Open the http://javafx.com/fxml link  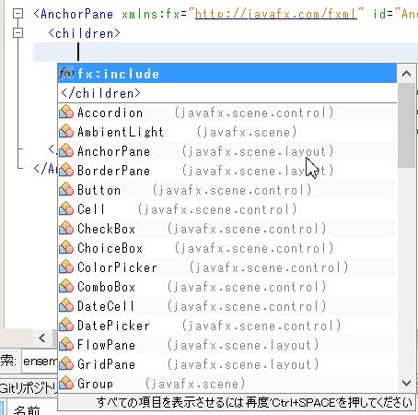point(276,14)
